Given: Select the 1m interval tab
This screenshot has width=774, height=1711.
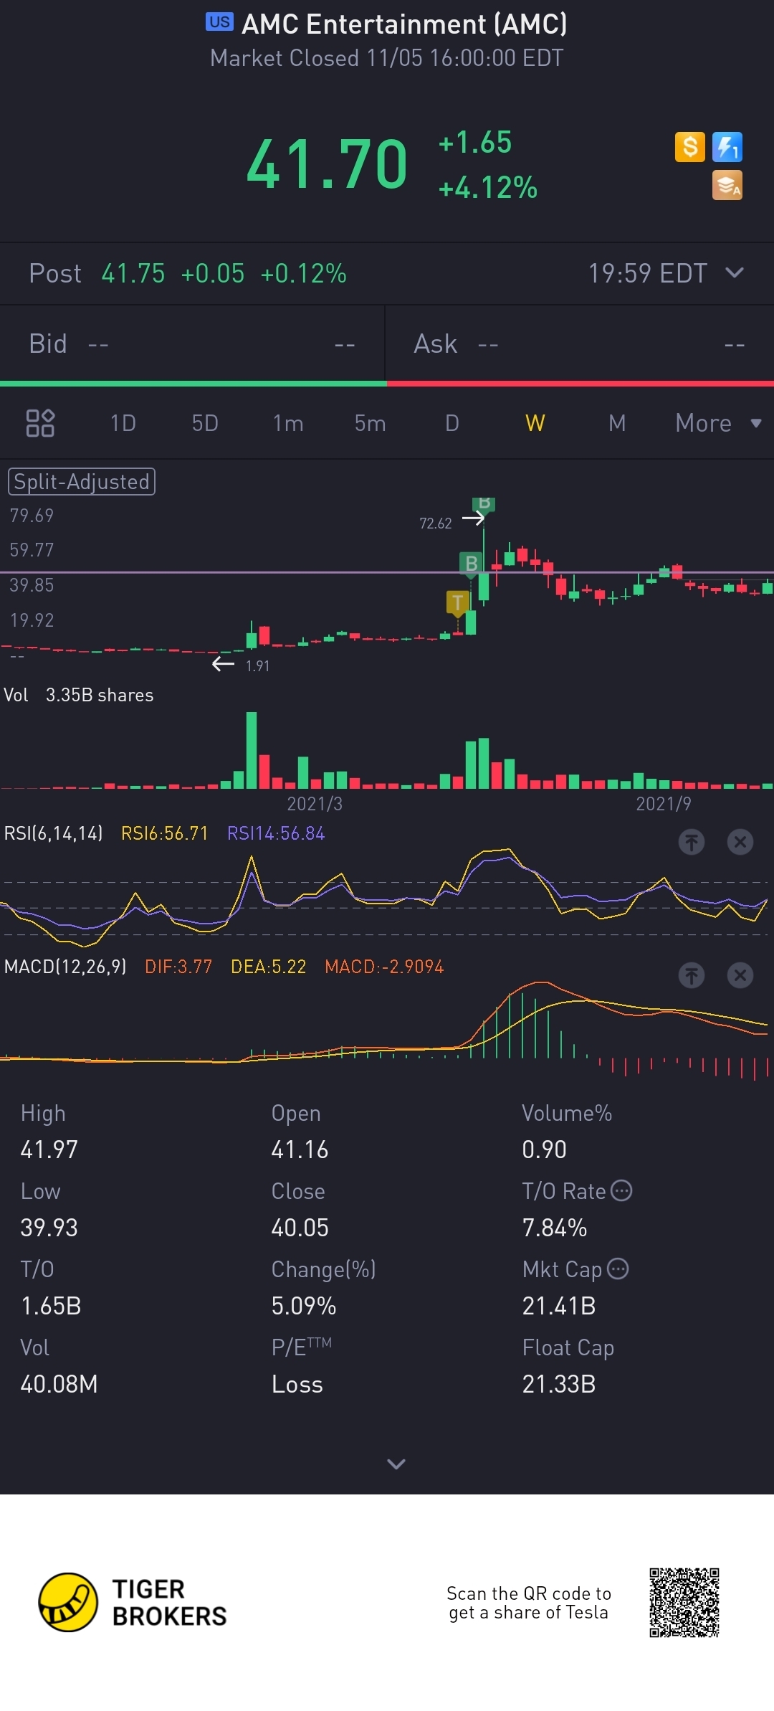Looking at the screenshot, I should (x=288, y=423).
